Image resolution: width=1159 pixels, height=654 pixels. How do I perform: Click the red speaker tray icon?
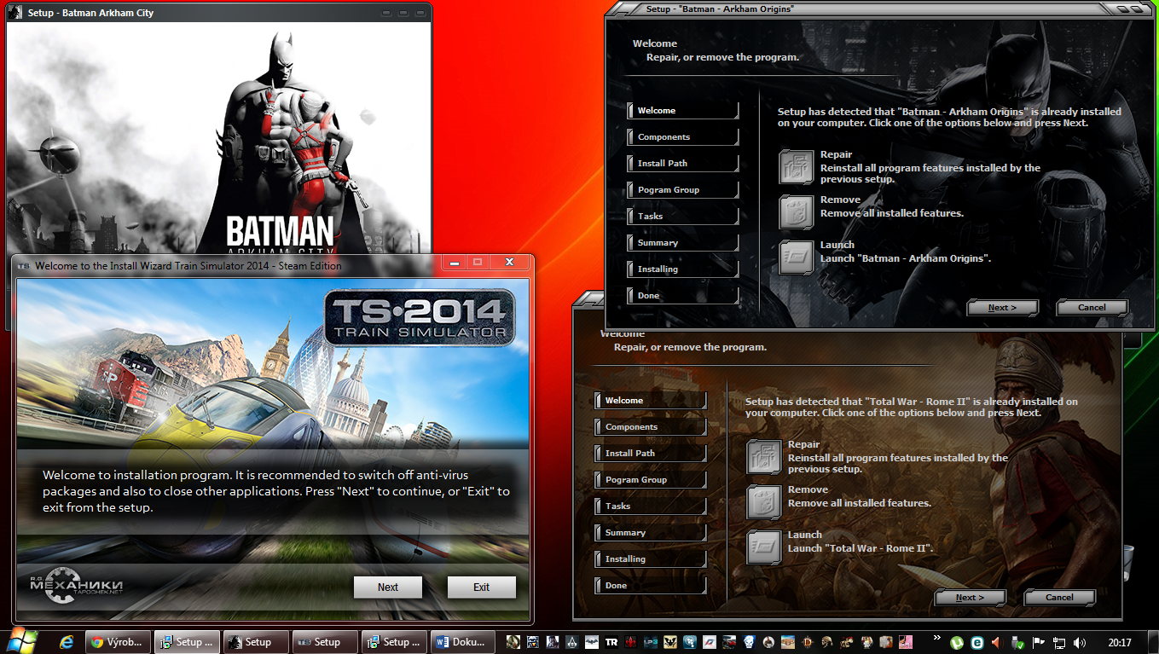pyautogui.click(x=998, y=643)
